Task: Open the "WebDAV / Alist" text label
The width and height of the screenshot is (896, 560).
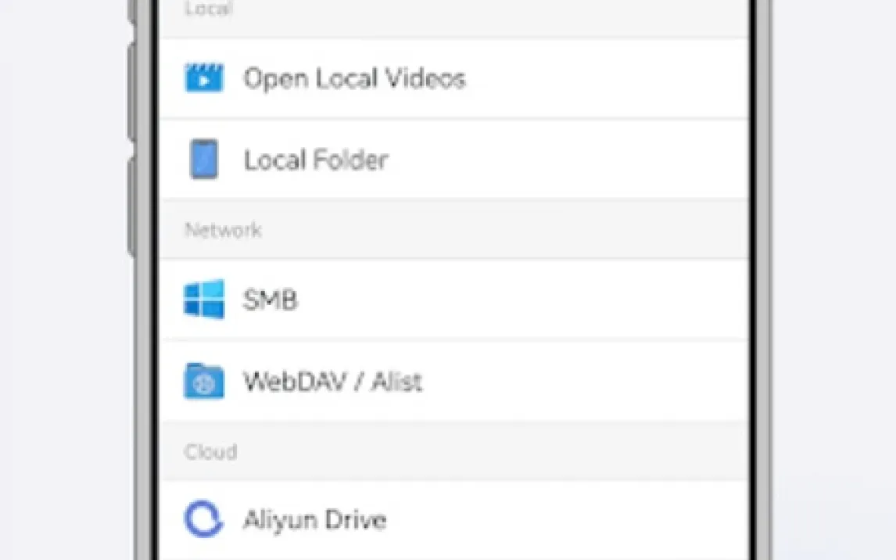Action: click(x=333, y=382)
